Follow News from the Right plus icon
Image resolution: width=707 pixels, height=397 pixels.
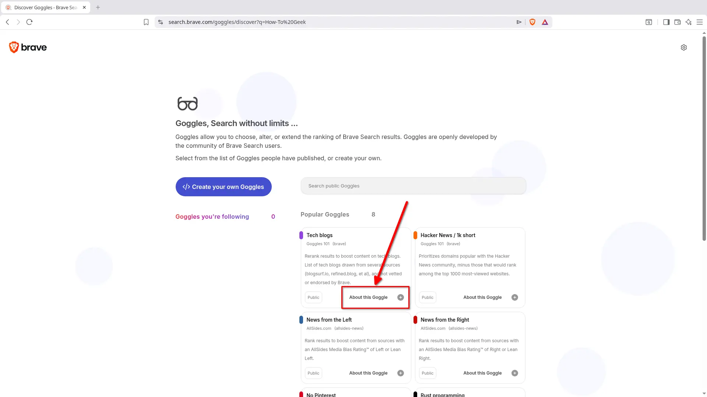[515, 373]
